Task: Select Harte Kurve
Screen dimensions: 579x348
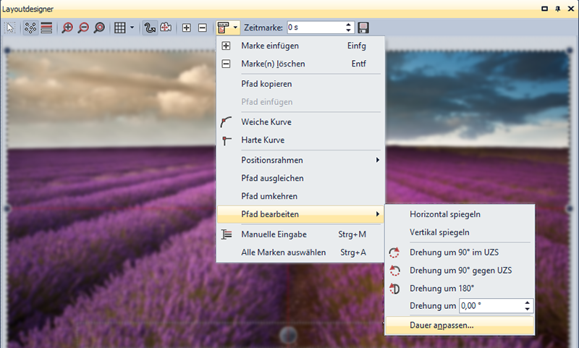Action: [300, 140]
